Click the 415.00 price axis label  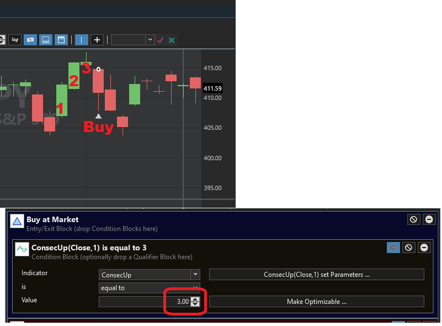[x=212, y=68]
